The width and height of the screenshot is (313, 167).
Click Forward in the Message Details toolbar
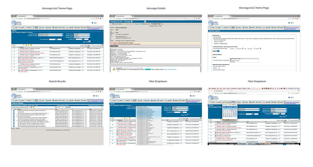pos(136,24)
